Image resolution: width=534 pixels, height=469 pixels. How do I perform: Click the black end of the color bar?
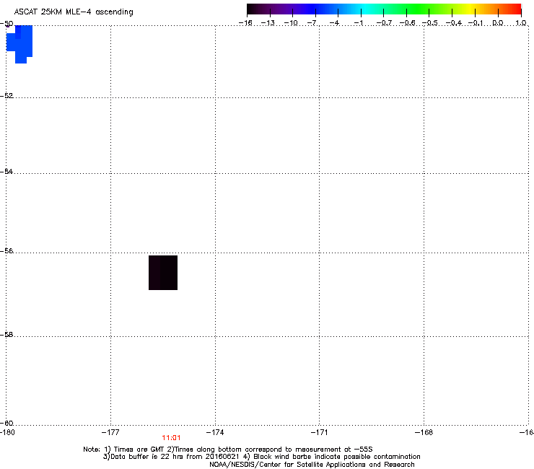pos(251,9)
